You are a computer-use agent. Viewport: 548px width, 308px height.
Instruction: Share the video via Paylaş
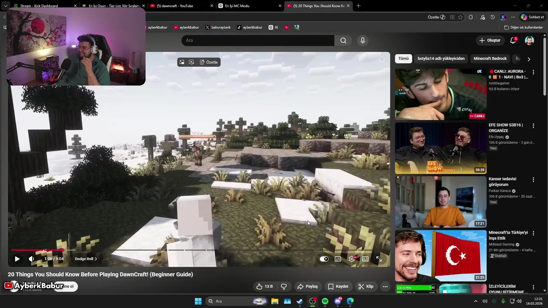click(x=307, y=287)
